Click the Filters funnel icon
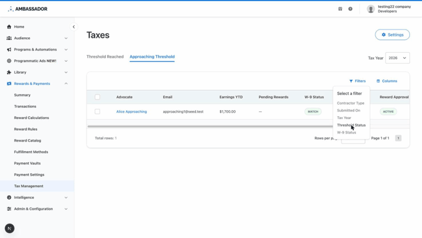 tap(351, 81)
